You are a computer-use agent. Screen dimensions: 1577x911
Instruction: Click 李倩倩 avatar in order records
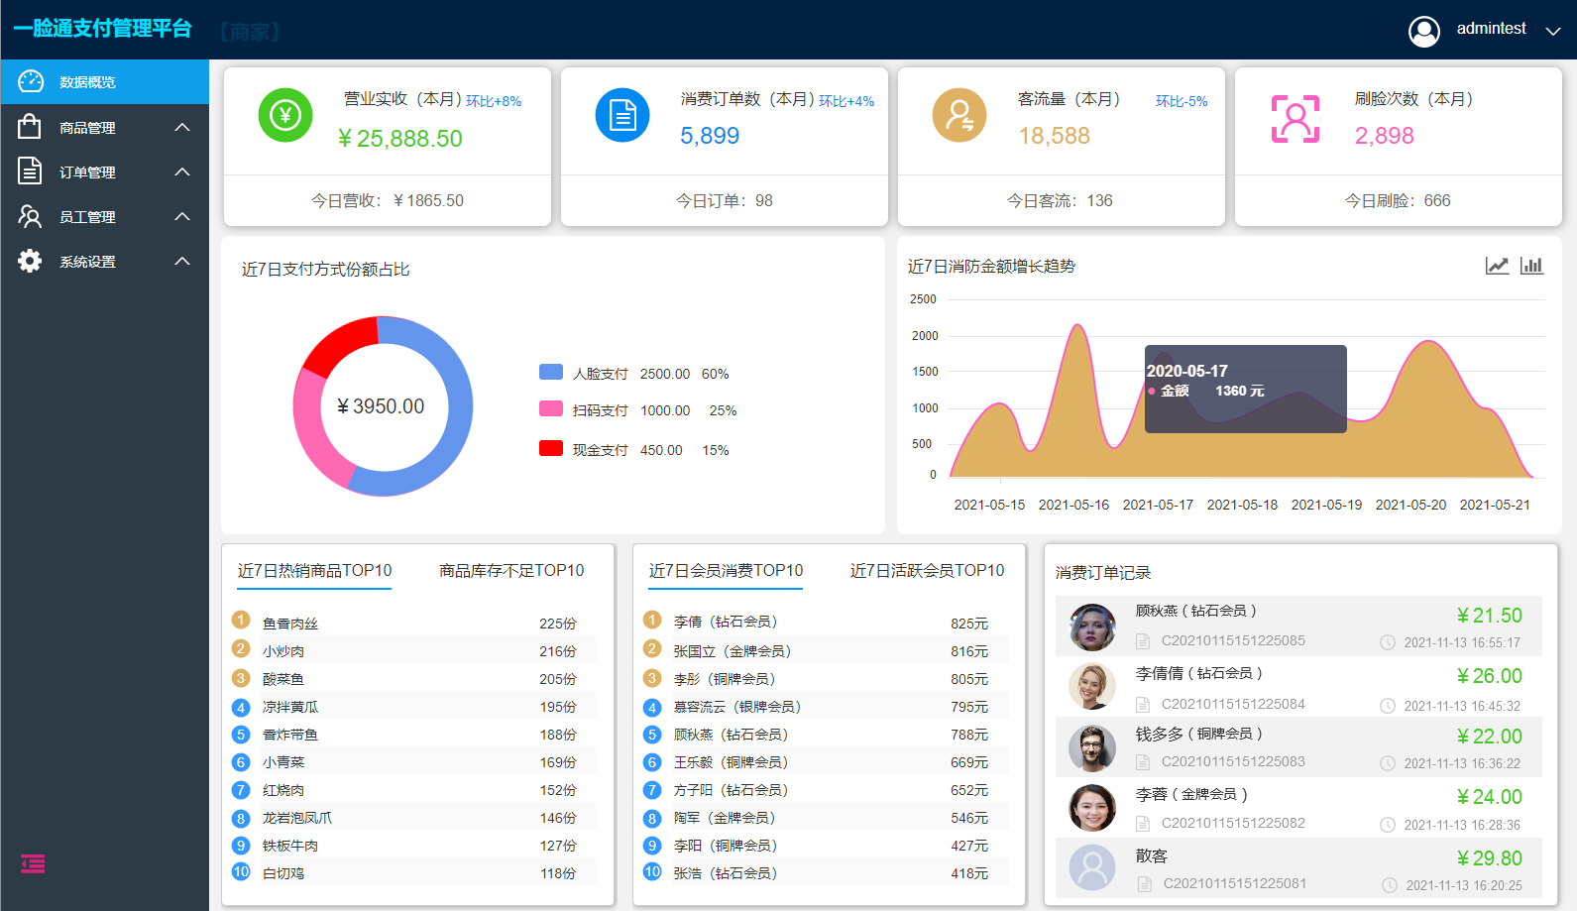pyautogui.click(x=1092, y=687)
